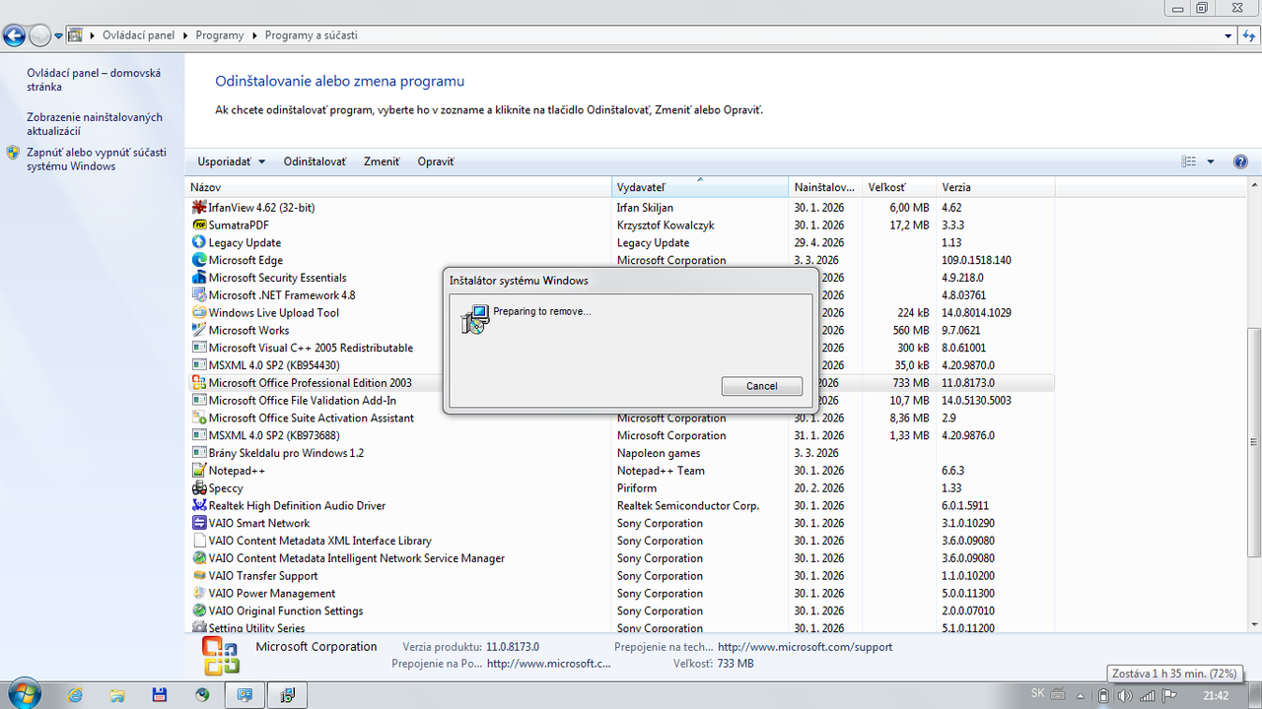Open the microsoft.com/support link in details pane

pyautogui.click(x=805, y=647)
